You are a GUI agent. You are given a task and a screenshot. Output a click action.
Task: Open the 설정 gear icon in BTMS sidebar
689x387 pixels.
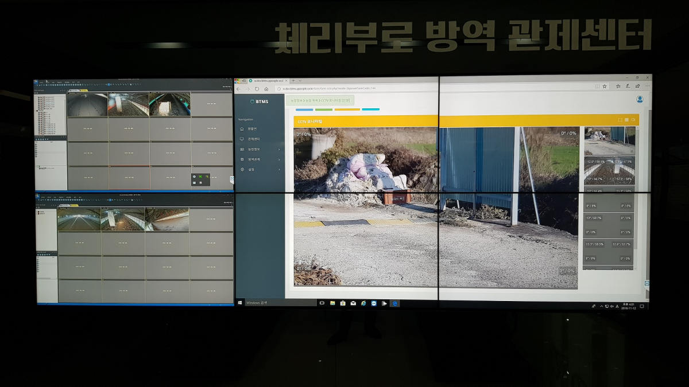pyautogui.click(x=243, y=169)
